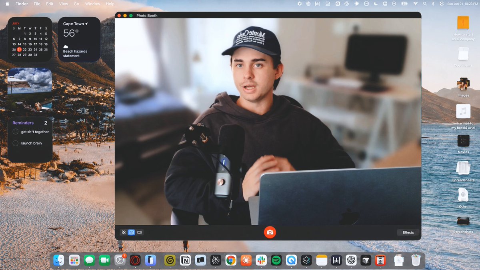Switch to movie clip recording mode
Viewport: 480px width, 270px height.
click(x=140, y=232)
